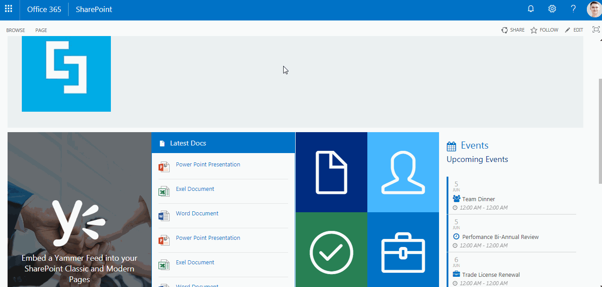Open the Events calendar icon

(451, 145)
